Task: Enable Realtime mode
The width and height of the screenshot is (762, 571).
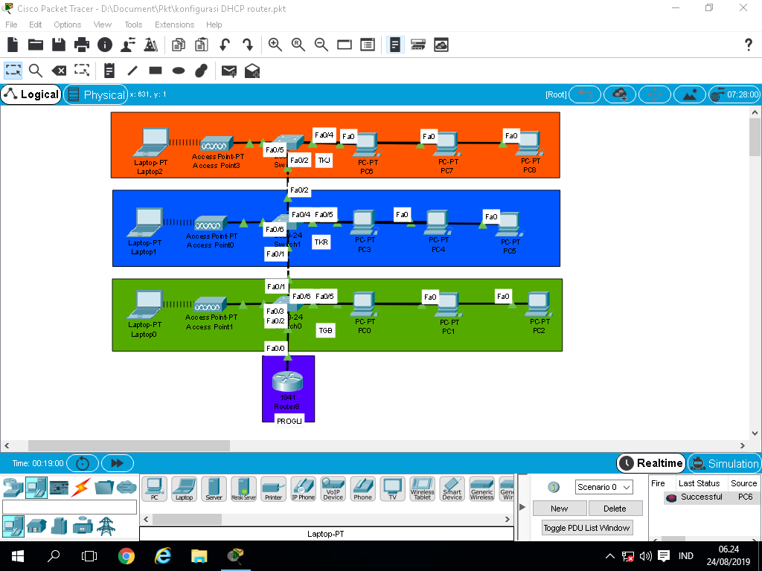Action: pyautogui.click(x=650, y=462)
